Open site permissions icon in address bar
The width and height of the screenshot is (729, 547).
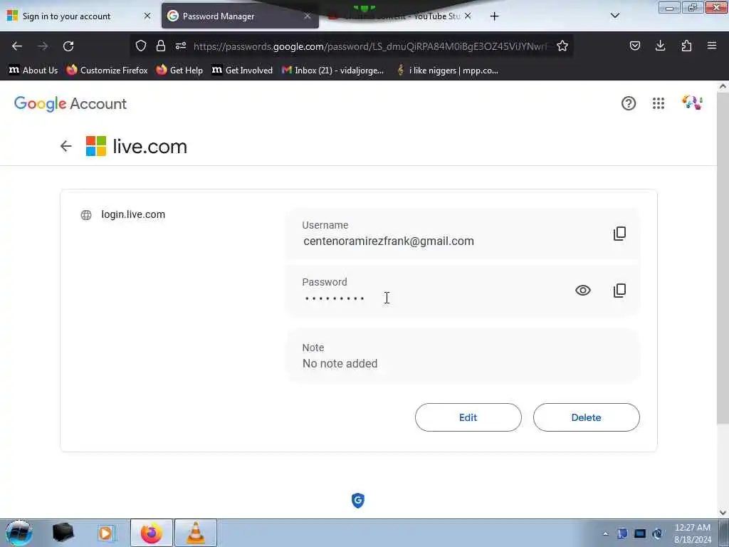[x=181, y=46]
